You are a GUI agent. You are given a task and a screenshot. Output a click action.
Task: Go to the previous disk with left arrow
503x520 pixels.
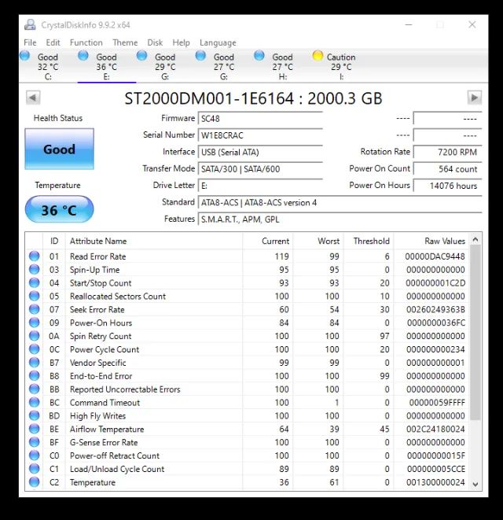pos(33,98)
